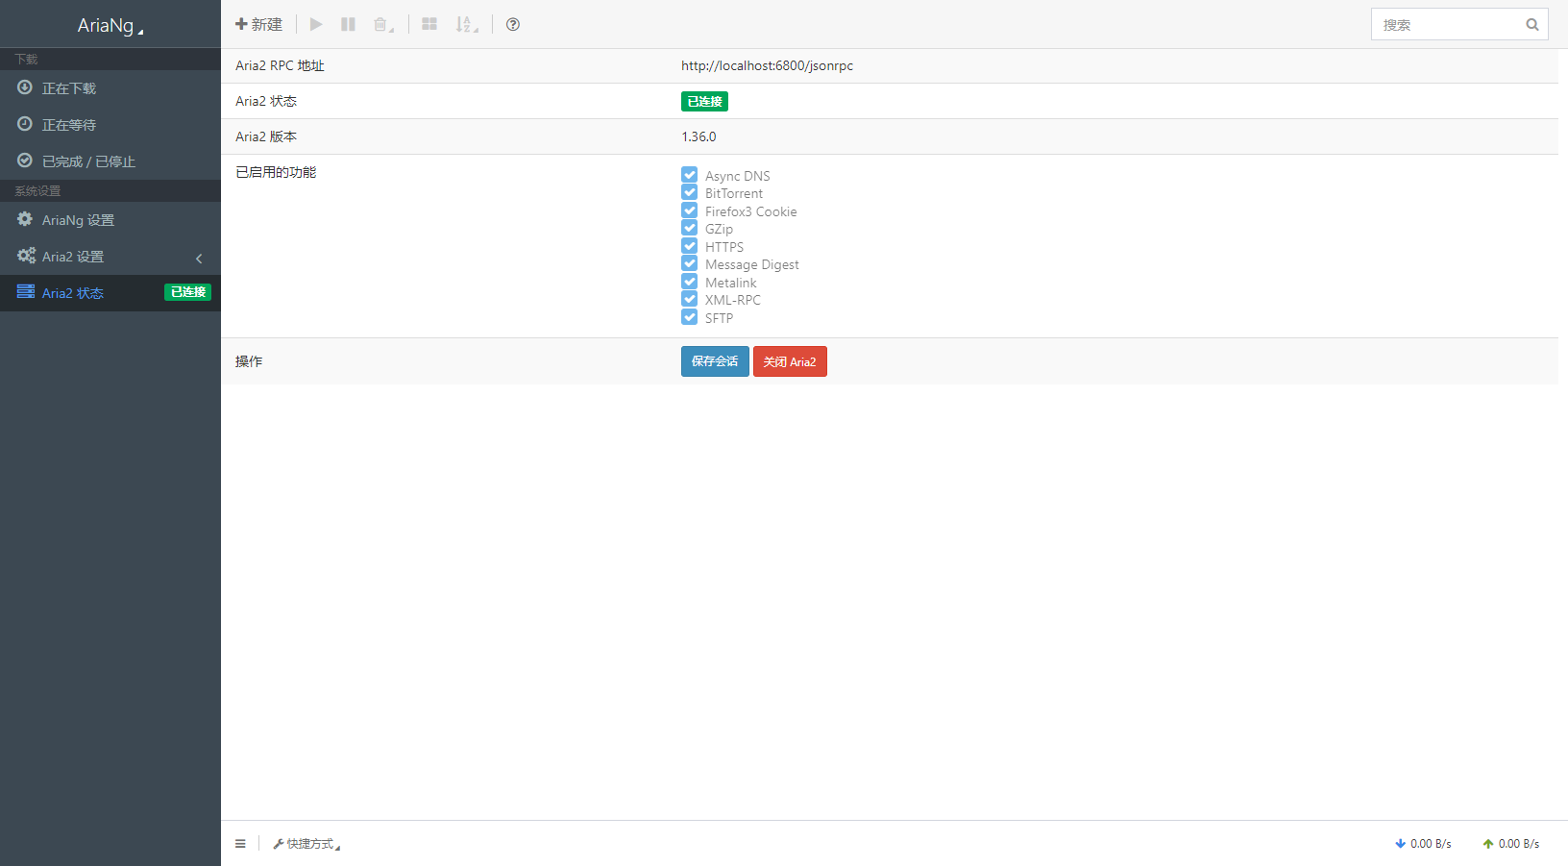
Task: Click the Aria2 RPC 地址 label
Action: (280, 65)
